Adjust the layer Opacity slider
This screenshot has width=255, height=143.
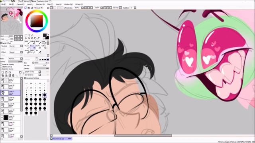15,62
